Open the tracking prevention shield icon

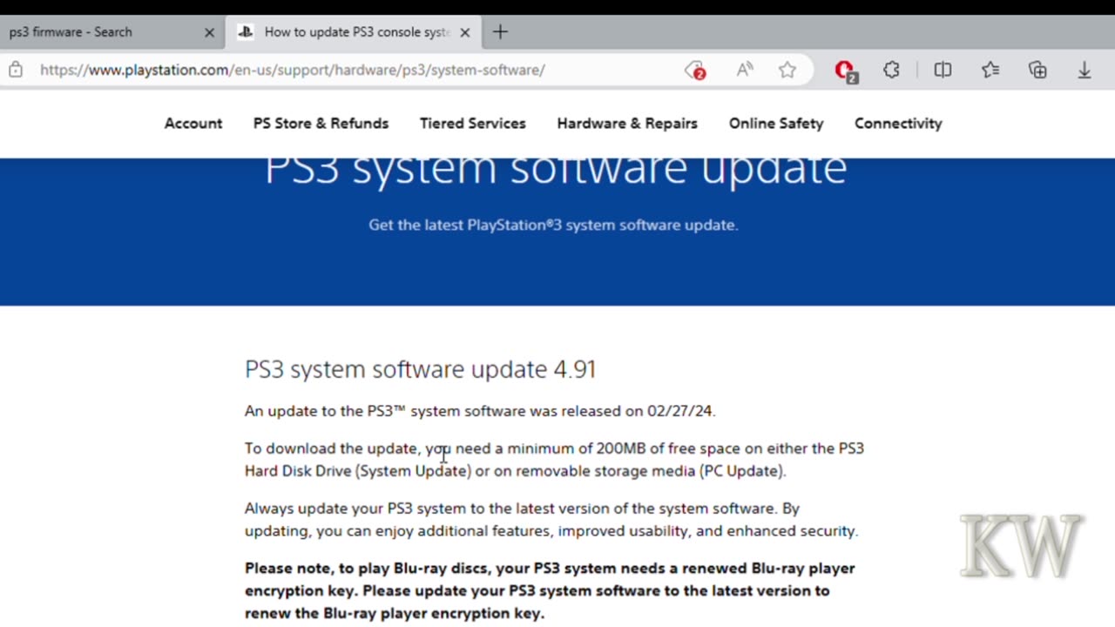pos(694,70)
